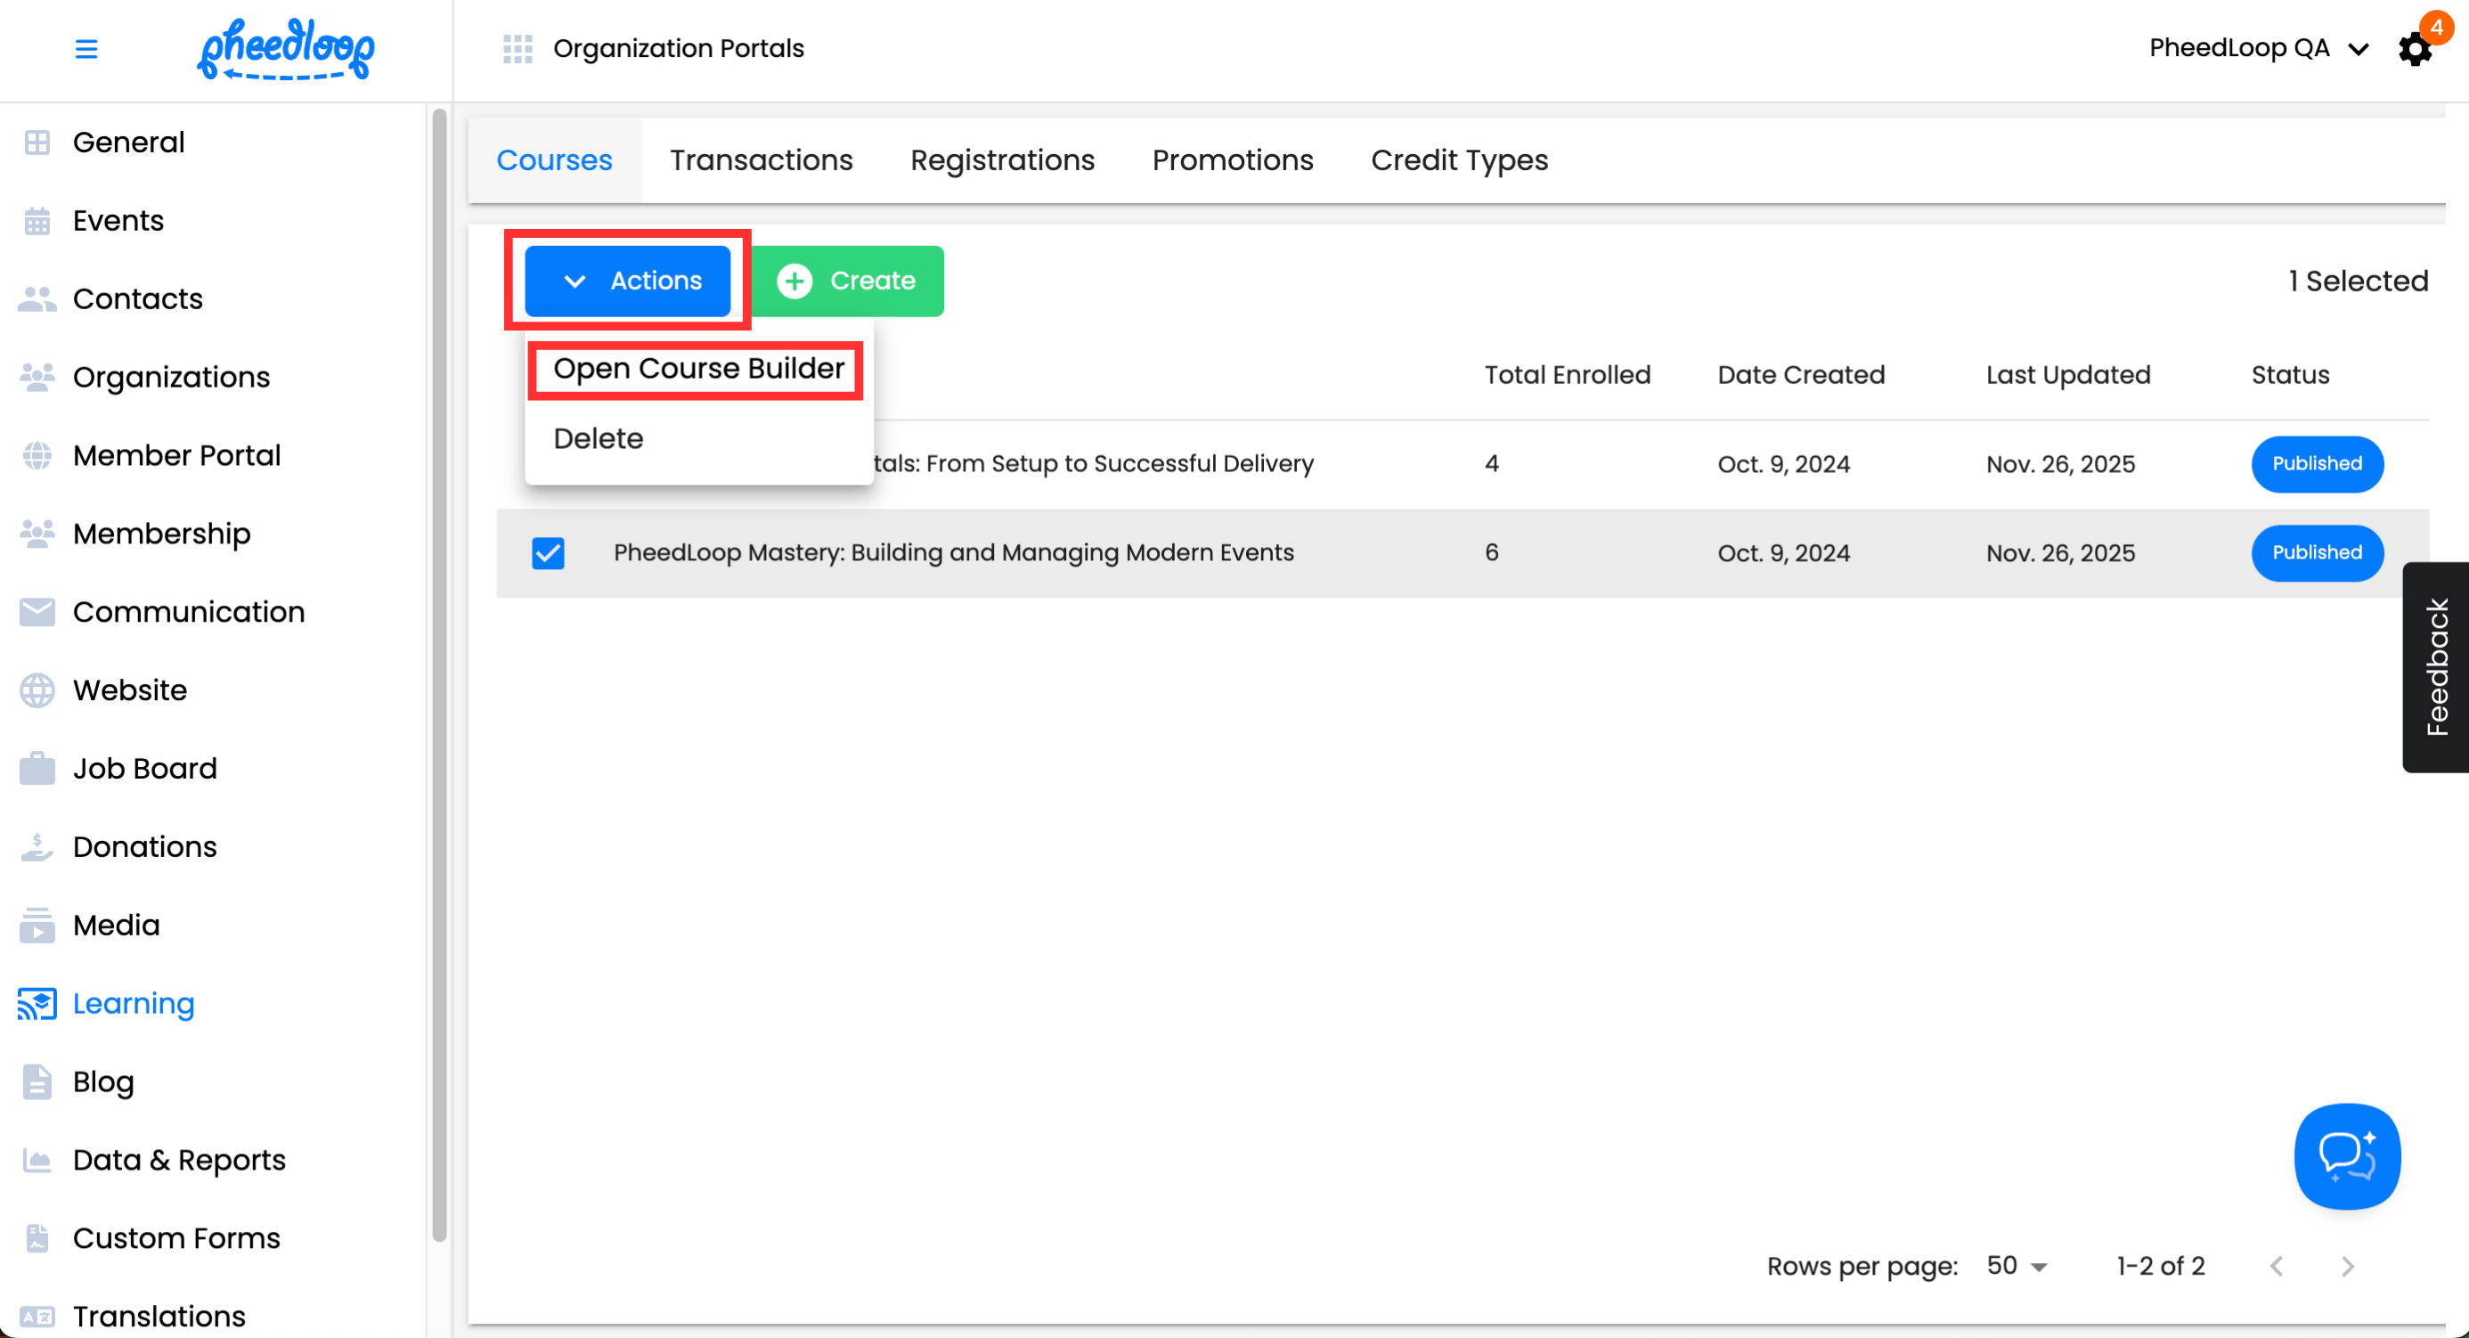
Task: Uncheck the PheedLoop Mastery course checkbox
Action: point(549,553)
